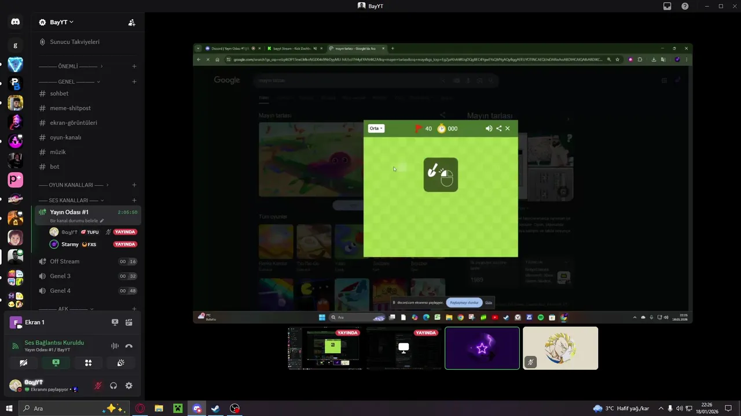The image size is (741, 416).
Task: Open Sunucu Takviyeleri server boosts
Action: (x=75, y=42)
